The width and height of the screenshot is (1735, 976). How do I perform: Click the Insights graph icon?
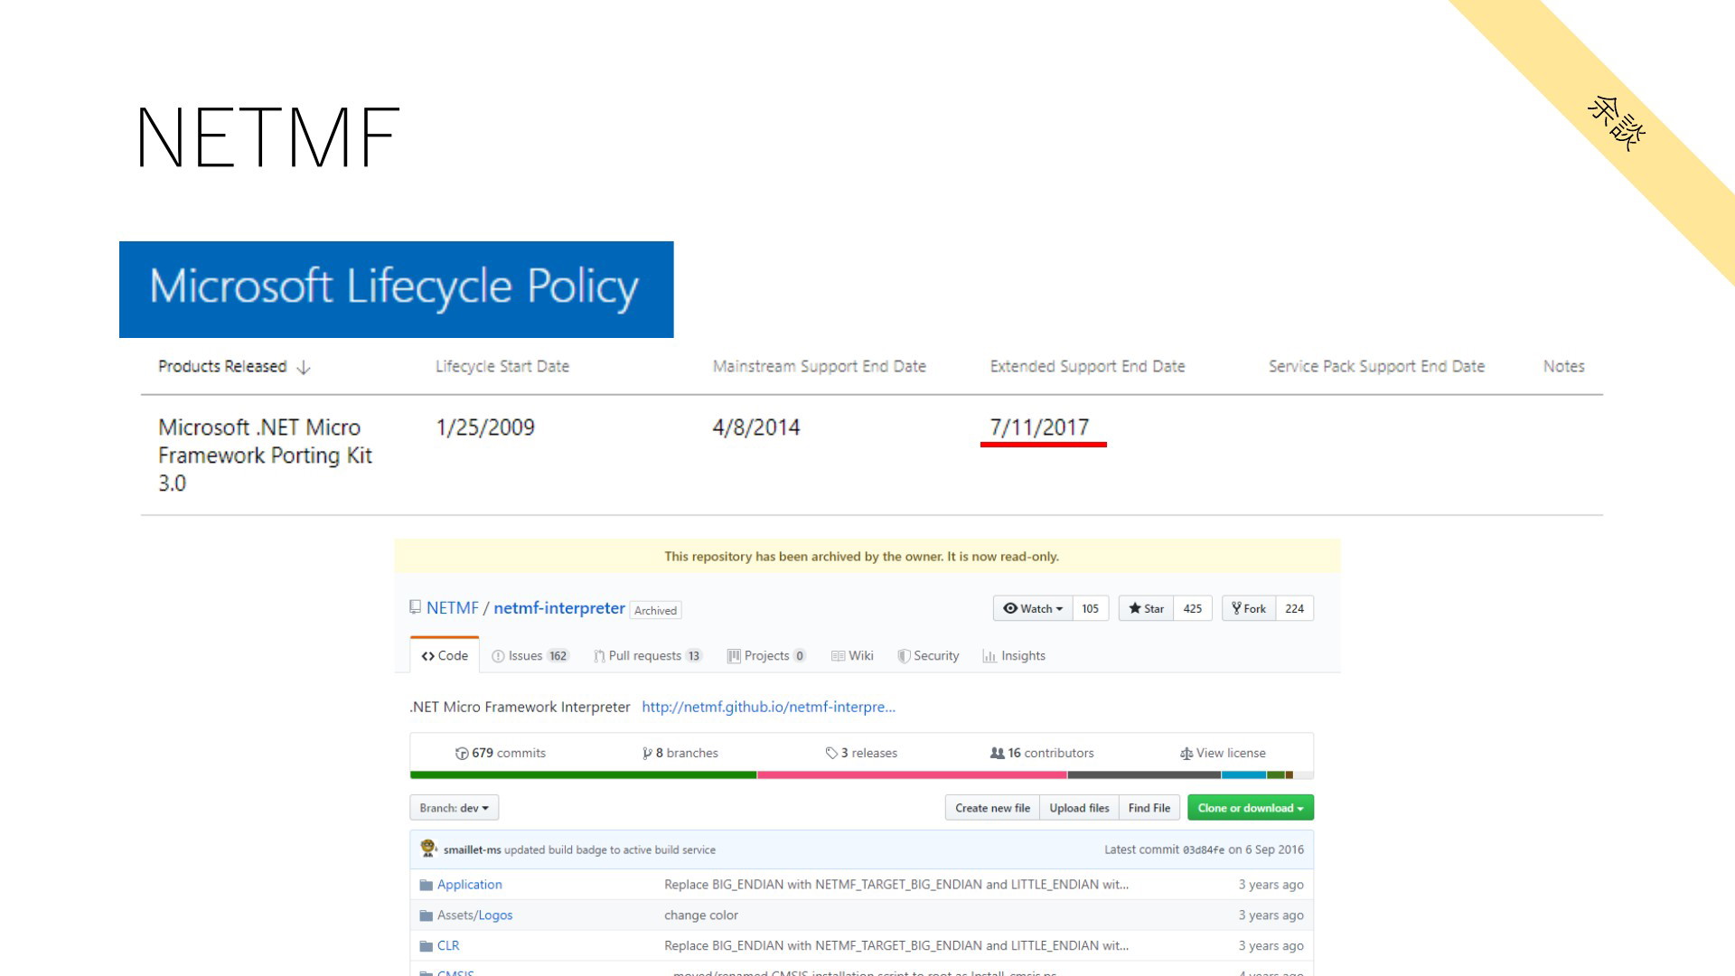click(989, 656)
